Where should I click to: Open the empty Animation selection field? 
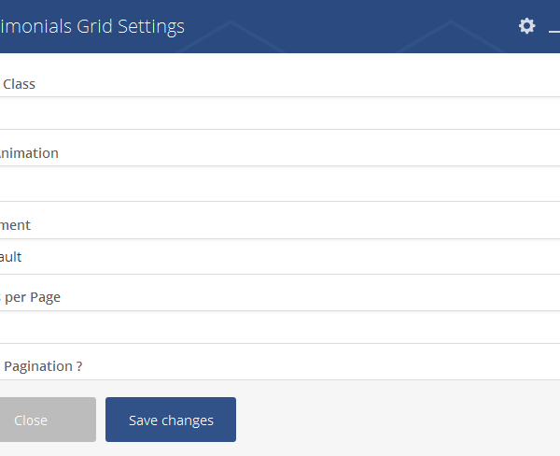[x=280, y=184]
